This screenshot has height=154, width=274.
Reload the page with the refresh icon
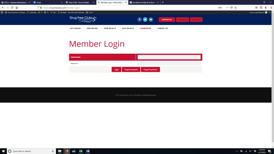coord(12,7)
